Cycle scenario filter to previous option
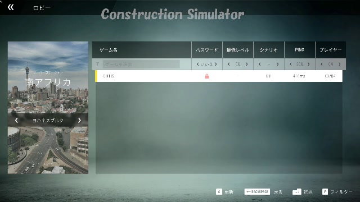Image resolution: width=360 pixels, height=202 pixels. [260, 65]
